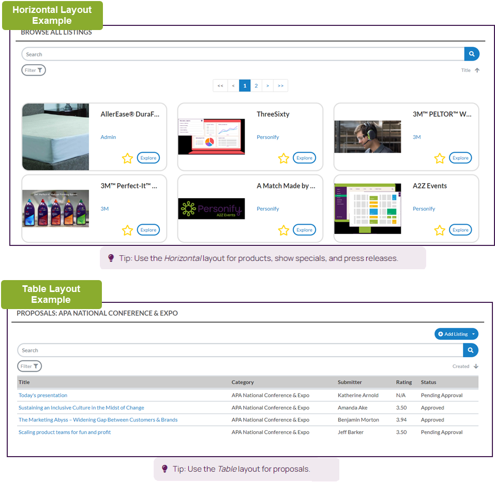Toggle Title sort direction arrow
The width and height of the screenshot is (495, 482).
477,70
